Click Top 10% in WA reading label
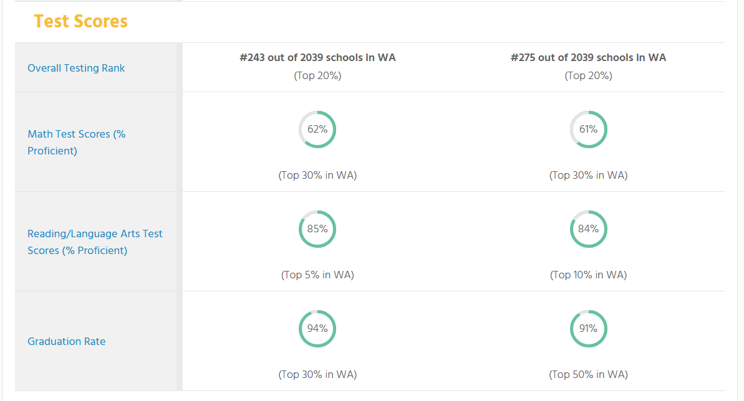The image size is (744, 401). [588, 275]
